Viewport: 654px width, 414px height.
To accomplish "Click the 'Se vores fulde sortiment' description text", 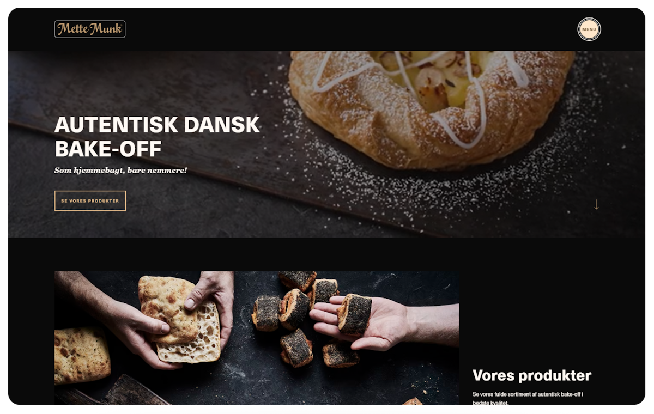I will tap(528, 398).
